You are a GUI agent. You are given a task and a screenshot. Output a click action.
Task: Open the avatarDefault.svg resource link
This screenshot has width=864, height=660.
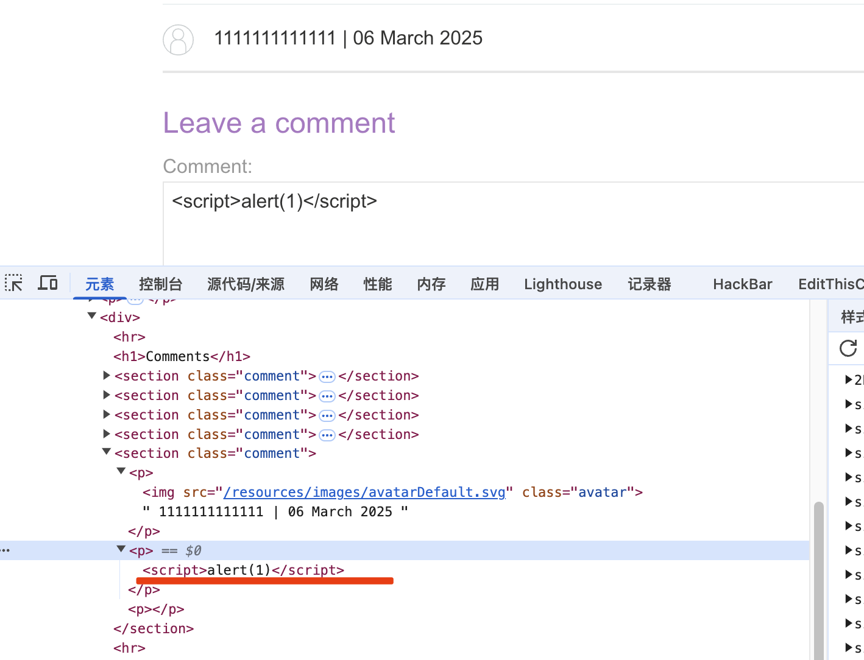coord(364,492)
